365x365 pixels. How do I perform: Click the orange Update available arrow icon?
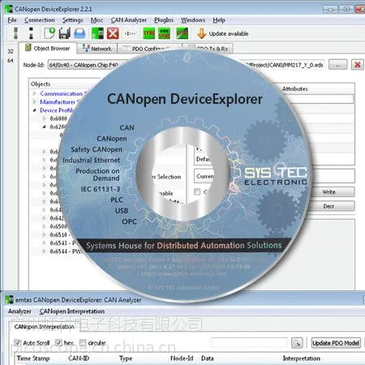click(x=202, y=33)
